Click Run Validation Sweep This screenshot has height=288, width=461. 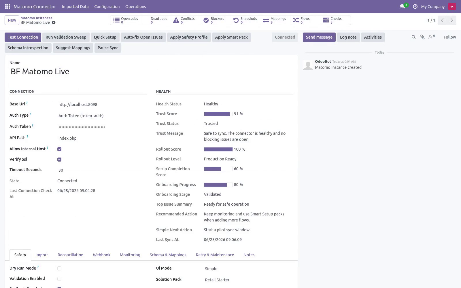click(66, 37)
